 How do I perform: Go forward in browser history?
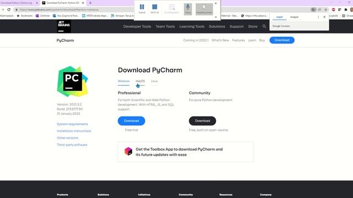click(x=3, y=10)
